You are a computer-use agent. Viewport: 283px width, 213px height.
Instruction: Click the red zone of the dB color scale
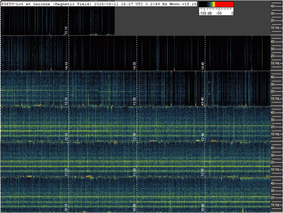point(224,4)
